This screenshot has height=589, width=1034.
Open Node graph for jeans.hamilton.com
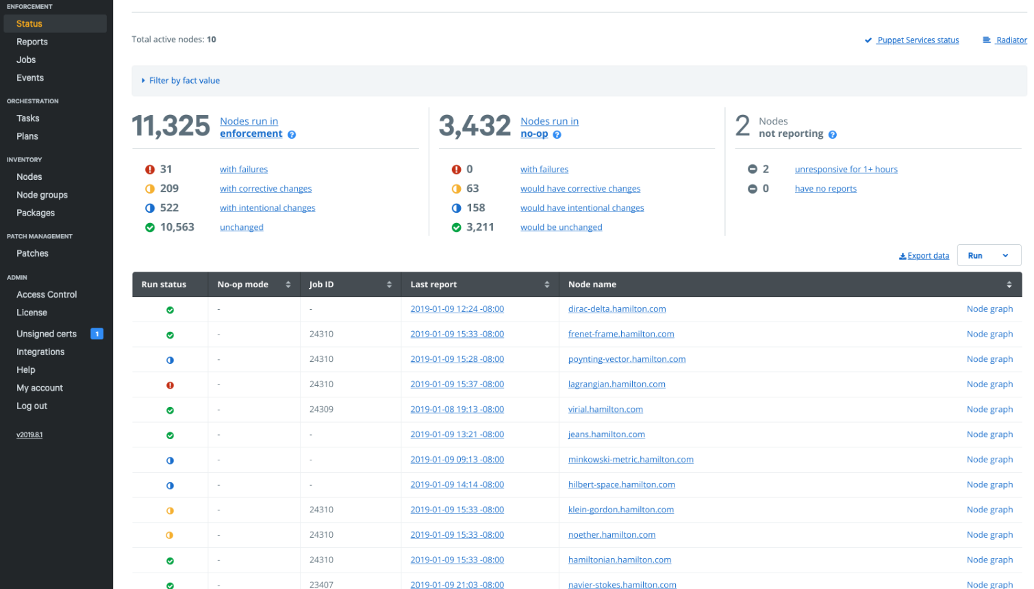989,434
